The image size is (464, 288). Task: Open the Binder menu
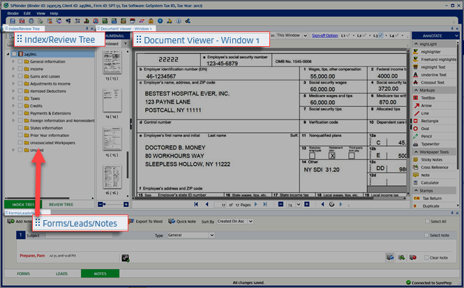[x=12, y=13]
